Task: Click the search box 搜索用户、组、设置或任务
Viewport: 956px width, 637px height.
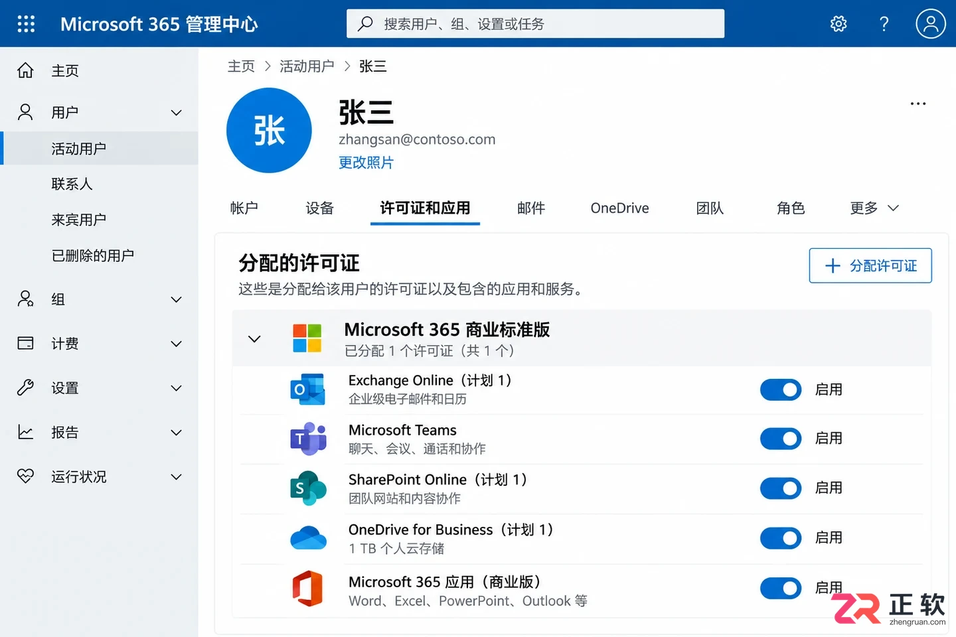Action: (535, 24)
